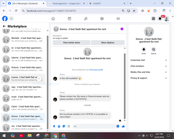
Task: Show hidden system tray icons chevron
Action: point(139,136)
